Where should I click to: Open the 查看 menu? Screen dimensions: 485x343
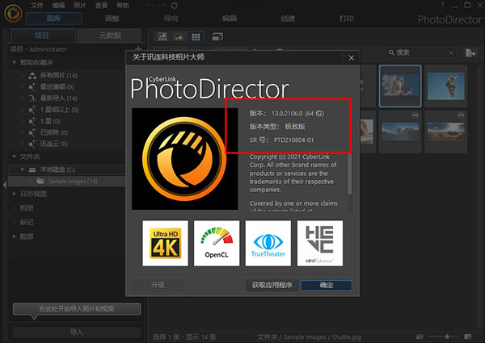(101, 6)
